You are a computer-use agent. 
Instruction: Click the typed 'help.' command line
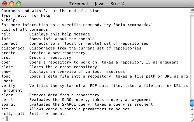pyautogui.click(x=9, y=20)
